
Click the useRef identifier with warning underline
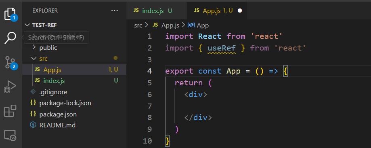coord(222,48)
